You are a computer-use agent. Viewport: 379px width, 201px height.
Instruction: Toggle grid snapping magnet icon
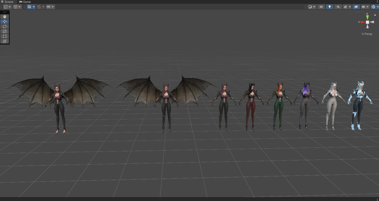(39, 7)
